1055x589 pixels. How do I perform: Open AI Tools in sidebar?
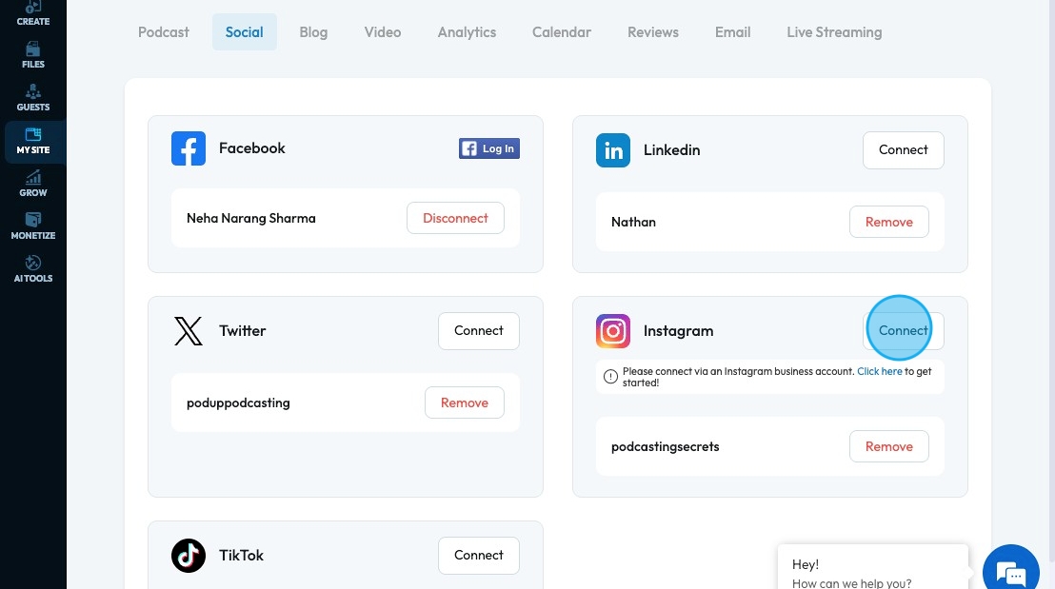[x=33, y=269]
